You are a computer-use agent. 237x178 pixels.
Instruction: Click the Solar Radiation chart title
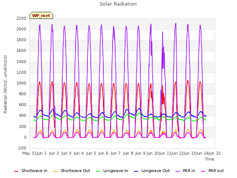(118, 4)
